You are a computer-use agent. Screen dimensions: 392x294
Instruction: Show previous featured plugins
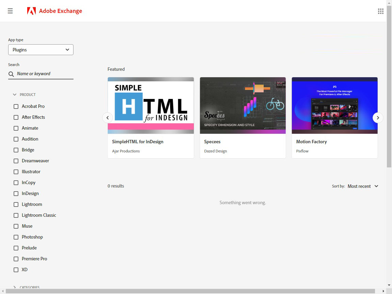point(108,118)
